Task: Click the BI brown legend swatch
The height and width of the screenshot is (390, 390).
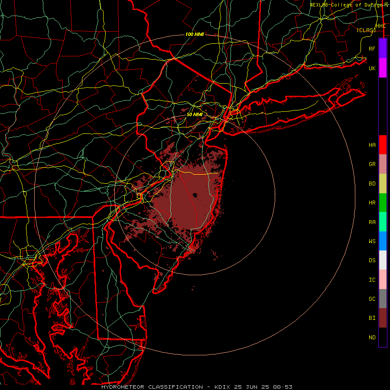Action: [x=383, y=318]
